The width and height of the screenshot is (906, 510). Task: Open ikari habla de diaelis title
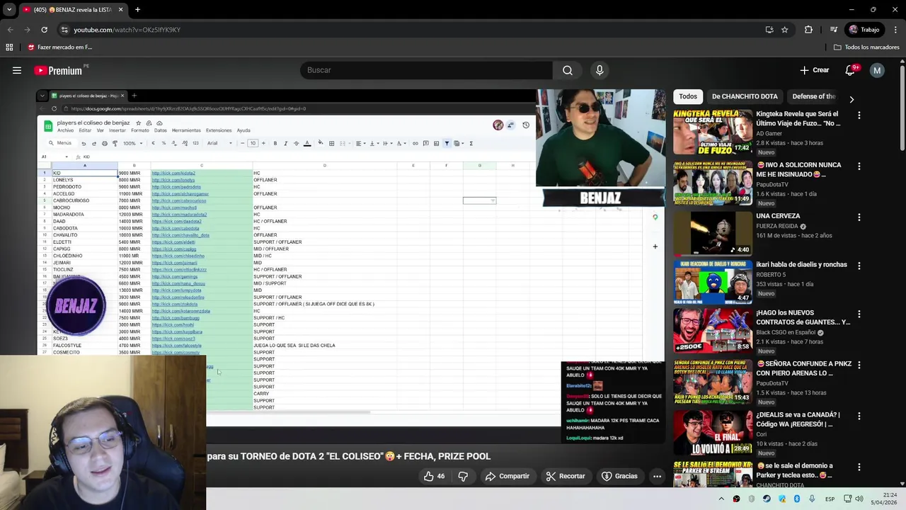(801, 265)
